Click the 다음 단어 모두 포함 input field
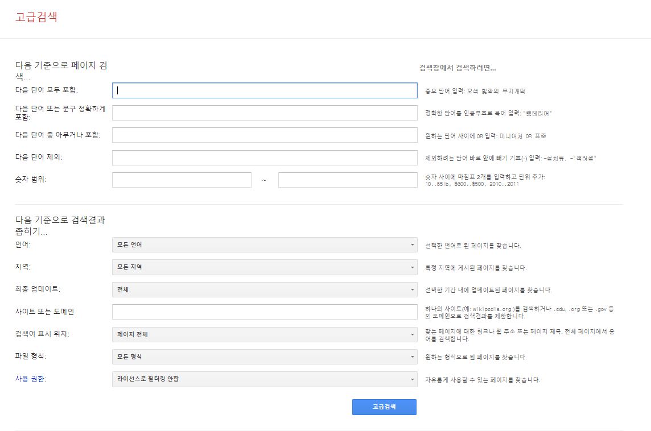This screenshot has height=431, width=651. (x=265, y=90)
